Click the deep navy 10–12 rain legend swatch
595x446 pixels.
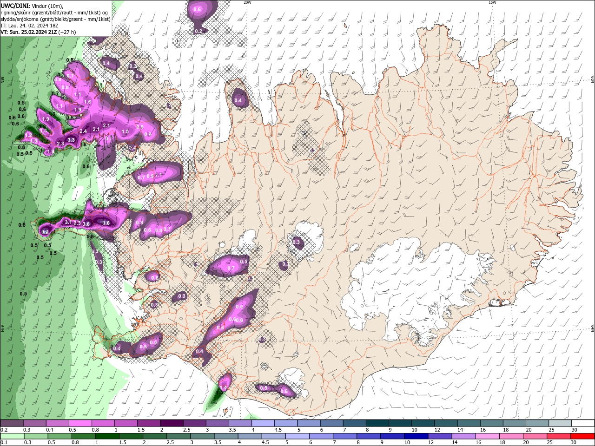pos(416,436)
